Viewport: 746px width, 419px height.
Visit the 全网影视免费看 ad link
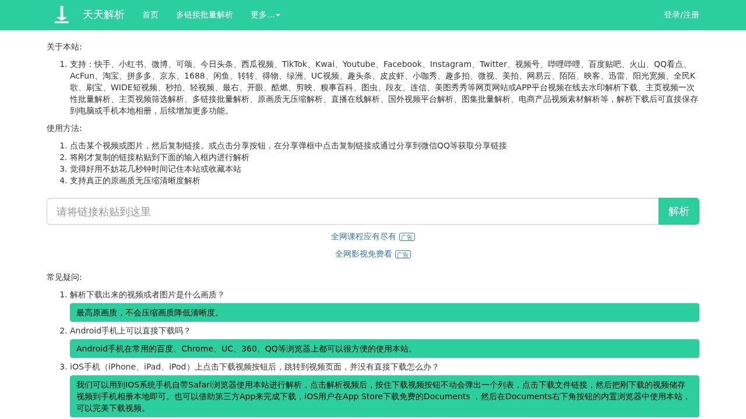(x=364, y=254)
